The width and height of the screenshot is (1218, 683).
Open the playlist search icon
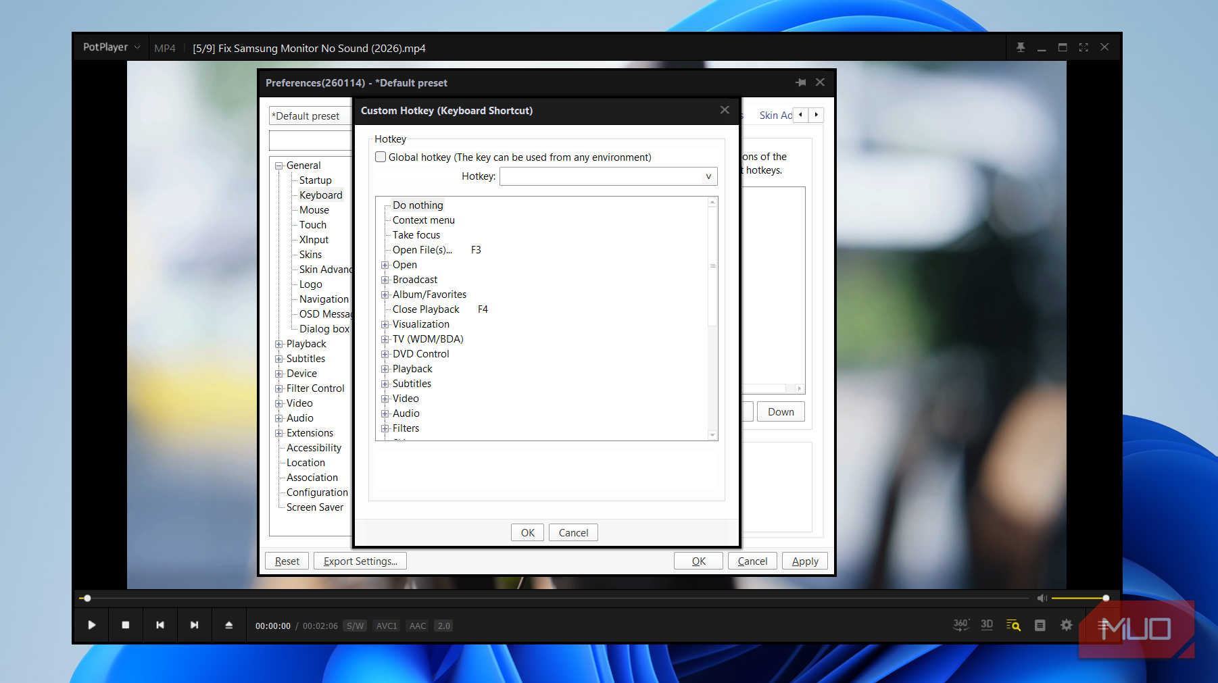tap(1013, 625)
